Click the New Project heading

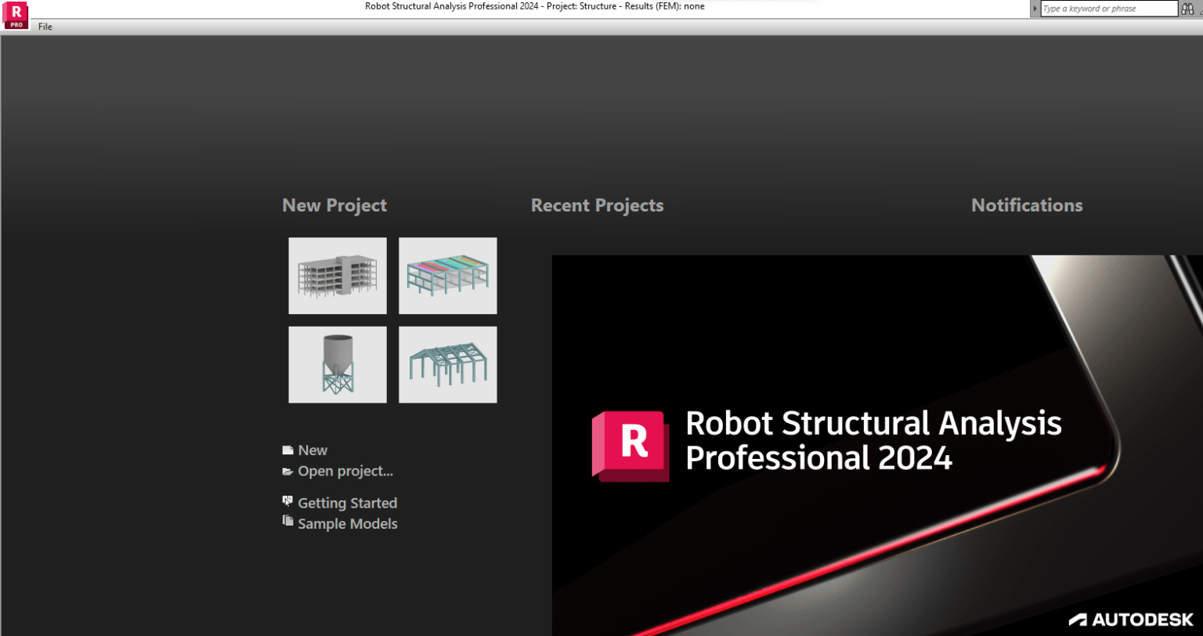pyautogui.click(x=334, y=205)
